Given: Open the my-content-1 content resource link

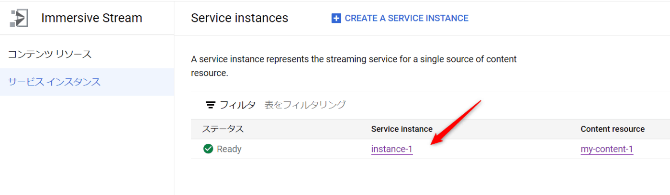Looking at the screenshot, I should tap(607, 149).
